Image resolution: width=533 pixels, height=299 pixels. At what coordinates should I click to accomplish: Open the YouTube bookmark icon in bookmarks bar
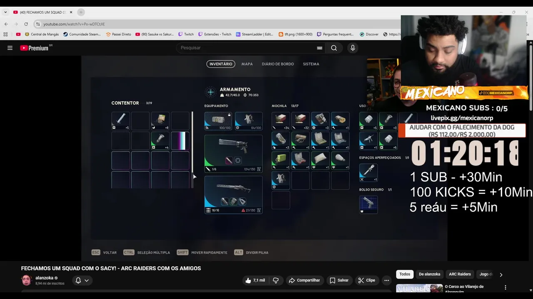click(x=18, y=34)
